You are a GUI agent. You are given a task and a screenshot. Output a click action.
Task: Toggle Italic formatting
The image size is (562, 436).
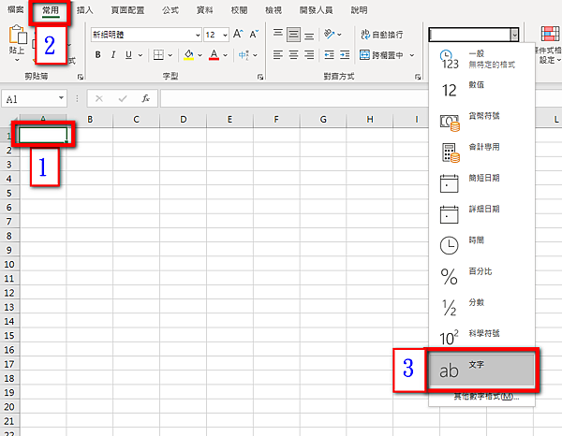pyautogui.click(x=113, y=55)
